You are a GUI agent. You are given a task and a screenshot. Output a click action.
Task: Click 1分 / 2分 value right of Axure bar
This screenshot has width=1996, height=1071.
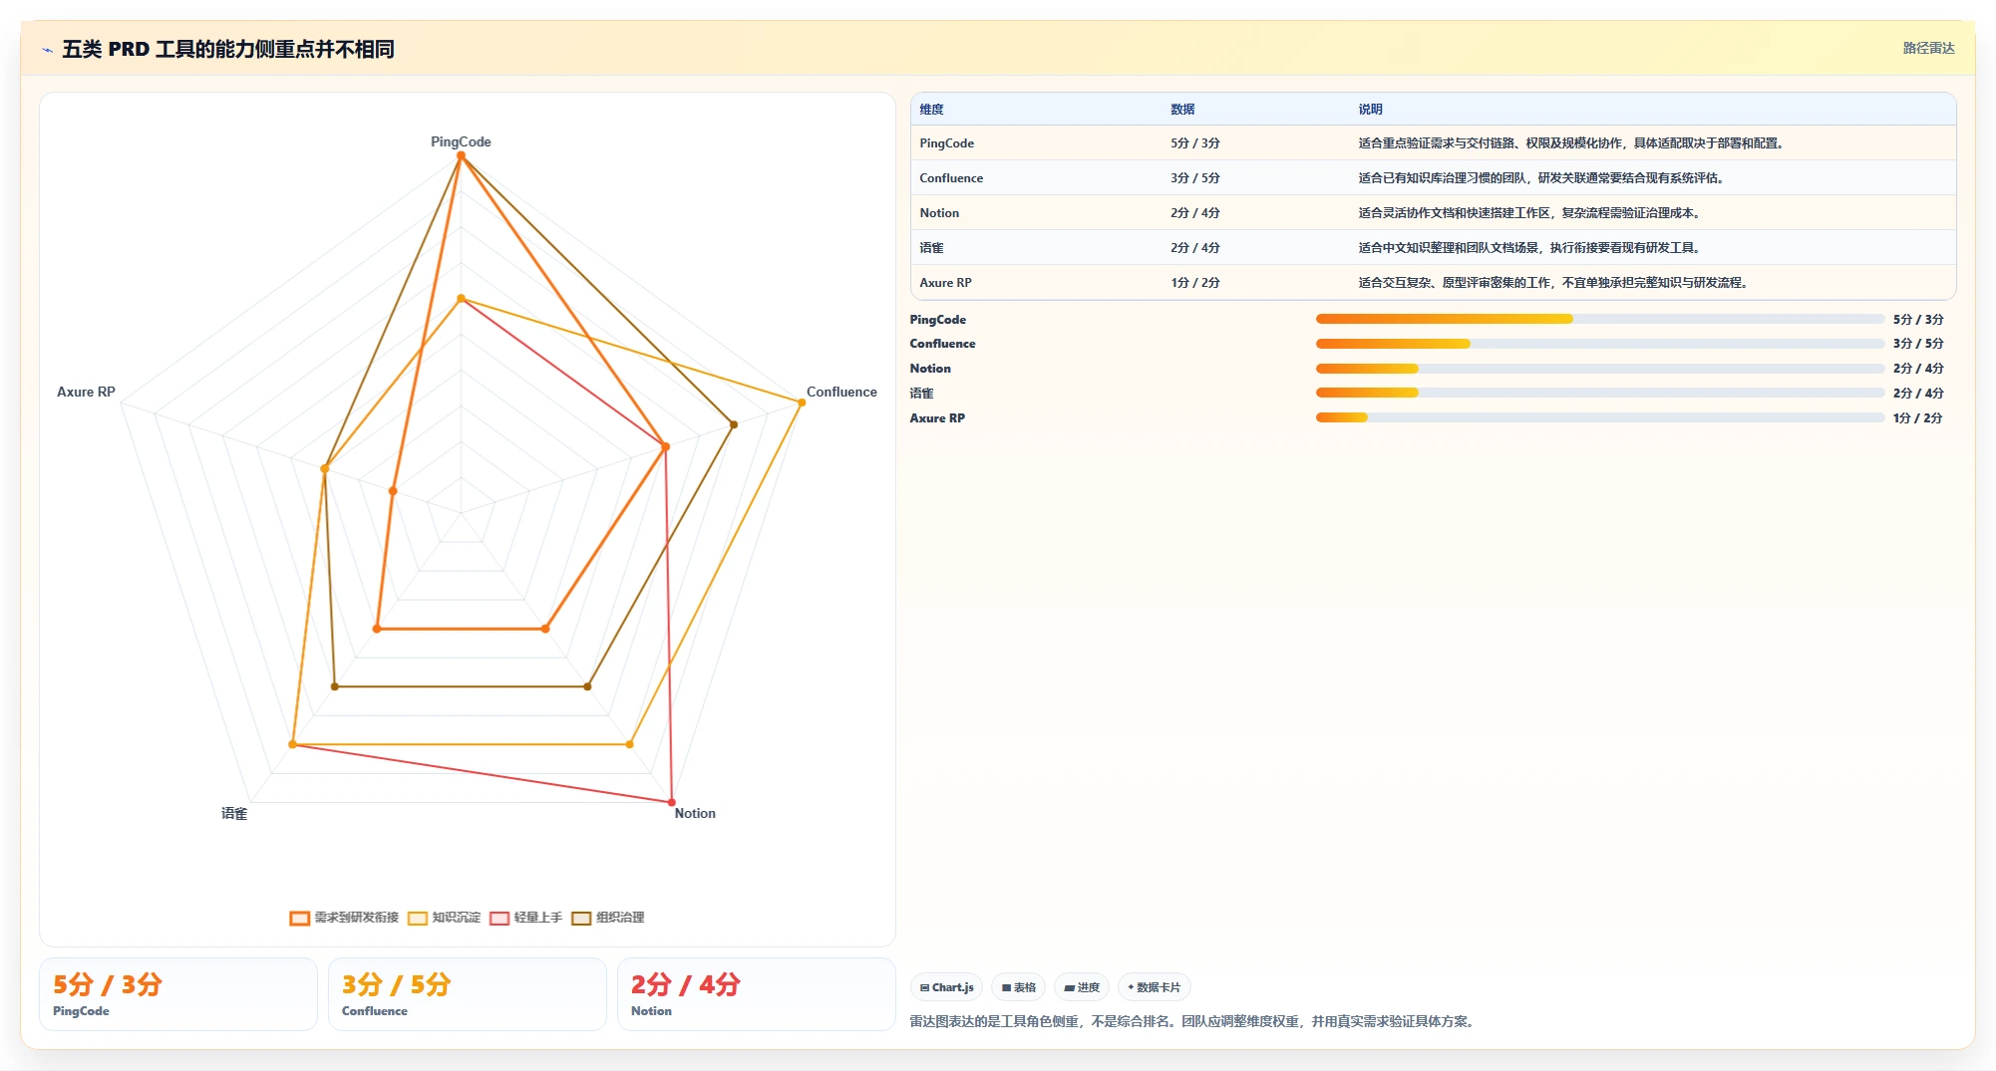[x=1918, y=418]
